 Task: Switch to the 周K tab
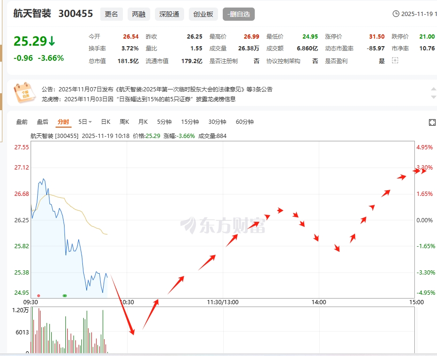(x=124, y=122)
